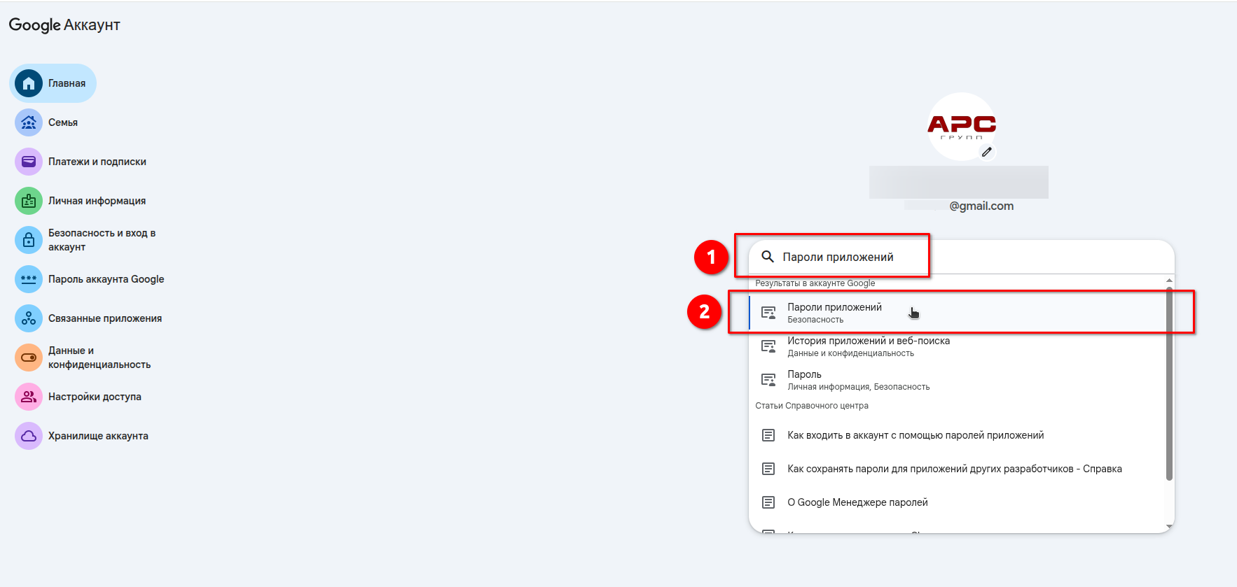
Task: Click the Результаты в аккаунте Google heading
Action: click(815, 283)
